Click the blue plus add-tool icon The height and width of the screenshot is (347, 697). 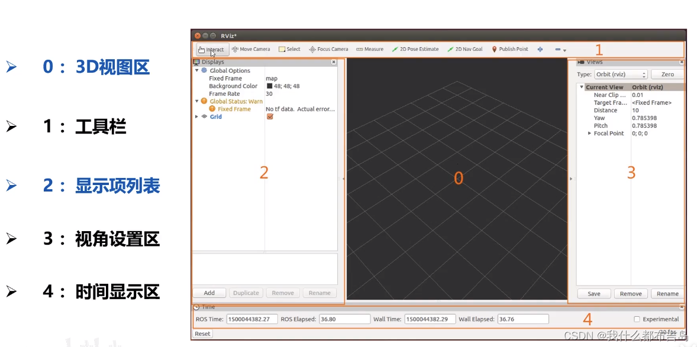pos(540,49)
